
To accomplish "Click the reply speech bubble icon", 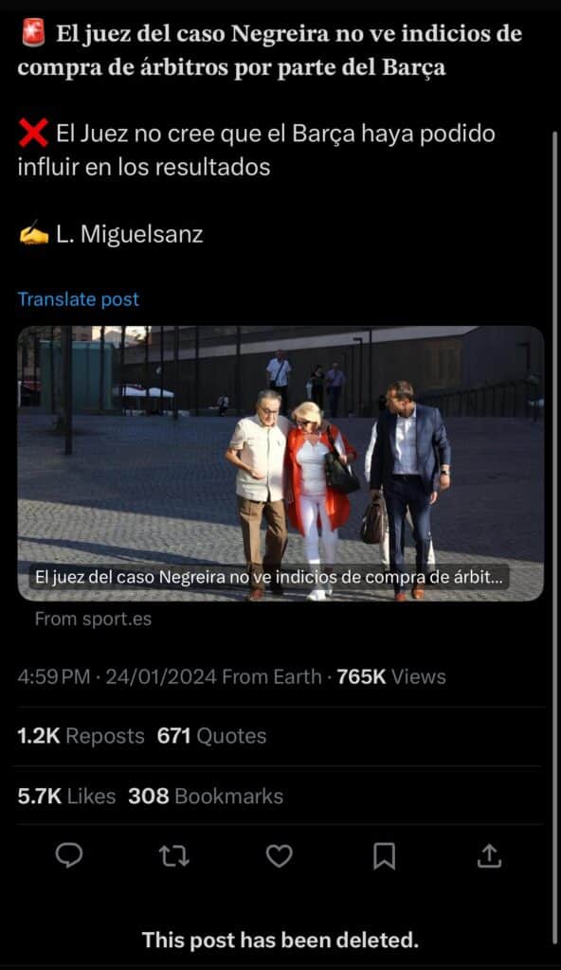I will click(x=69, y=855).
